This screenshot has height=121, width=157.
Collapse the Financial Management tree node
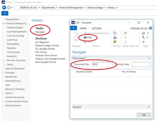pyautogui.click(x=3, y=23)
